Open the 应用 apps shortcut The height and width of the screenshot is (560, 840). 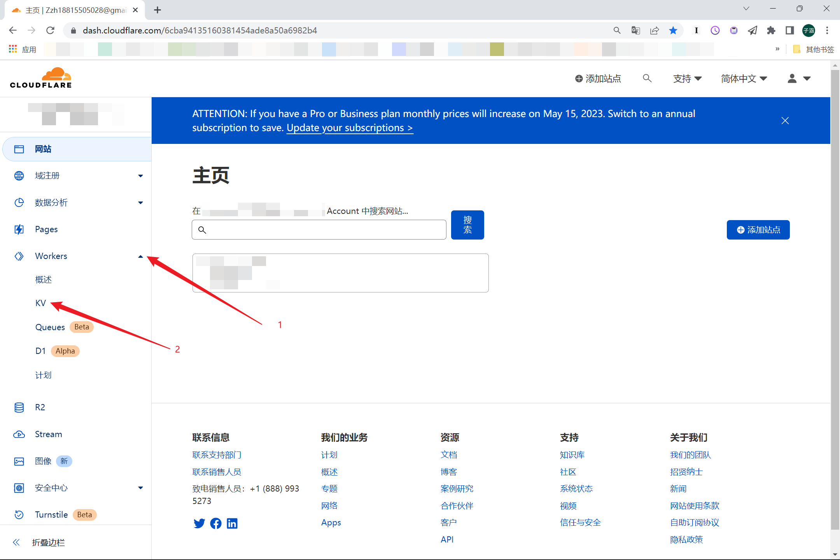point(23,49)
